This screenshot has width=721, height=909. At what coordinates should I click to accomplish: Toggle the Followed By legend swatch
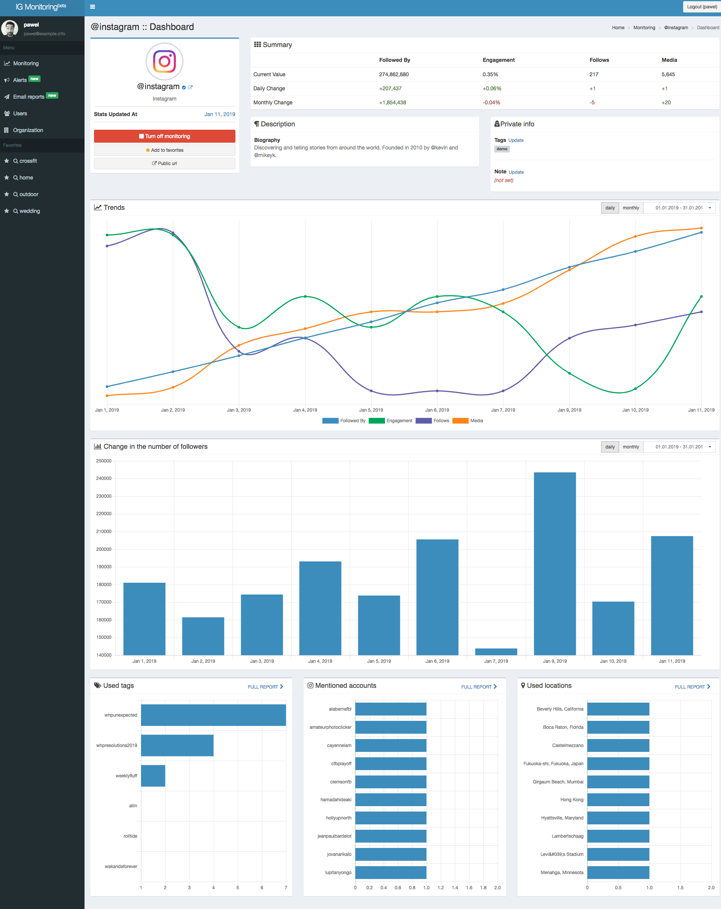[331, 421]
